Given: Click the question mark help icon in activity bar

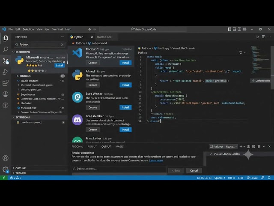Looking at the screenshot, I should click(6, 105).
